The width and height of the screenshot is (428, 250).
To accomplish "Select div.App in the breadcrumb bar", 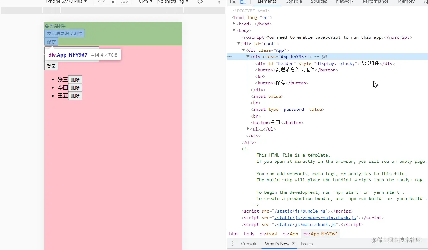I will (290, 234).
